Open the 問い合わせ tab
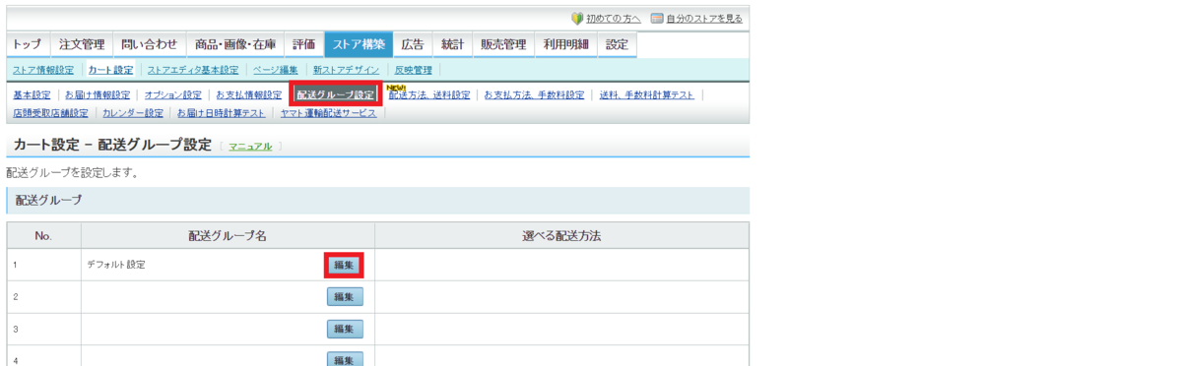The image size is (1182, 366). point(150,44)
